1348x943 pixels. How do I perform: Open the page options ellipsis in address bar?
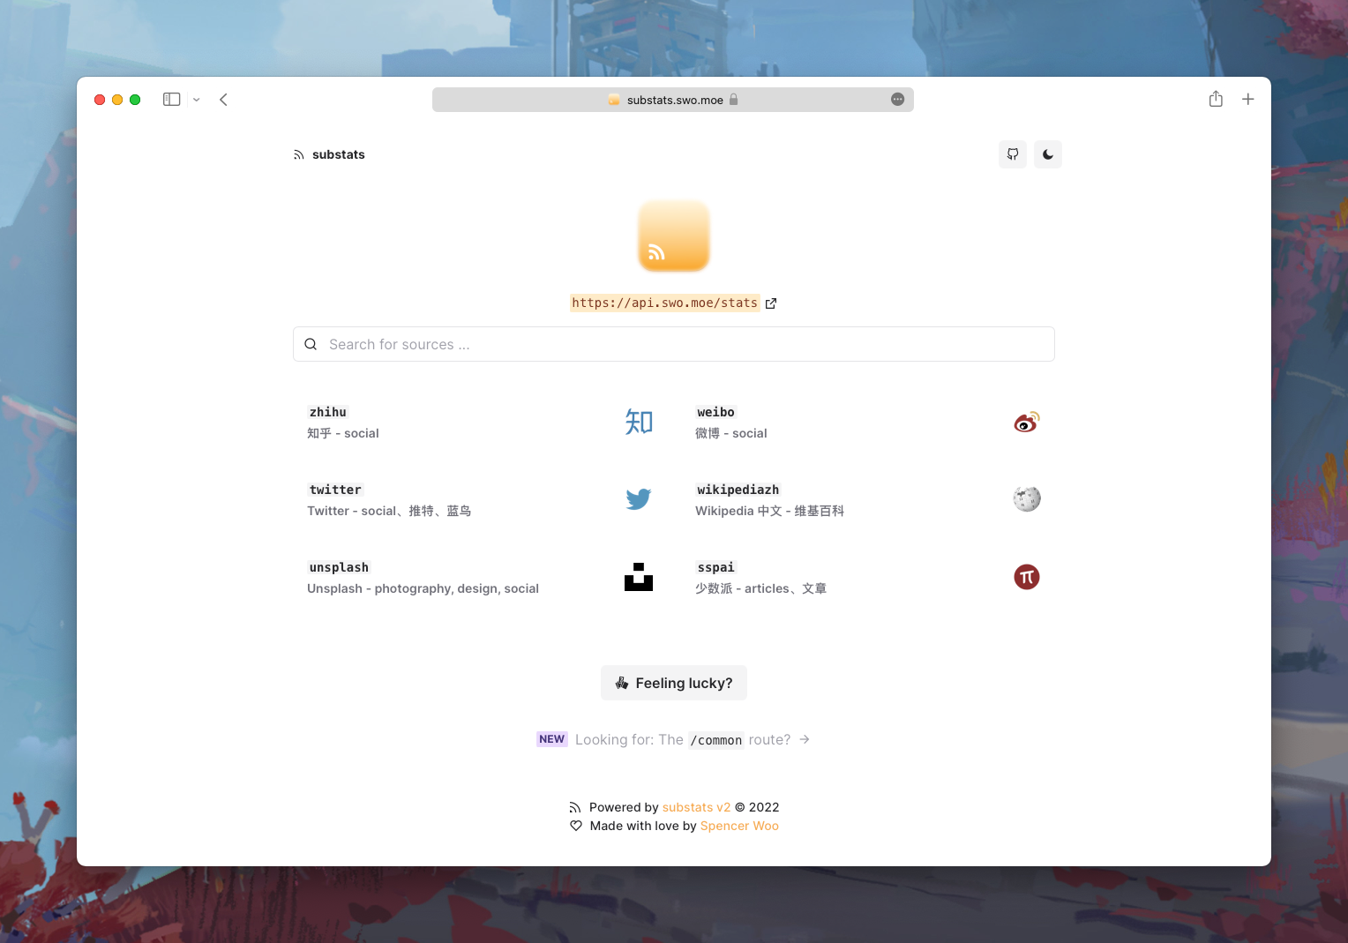[898, 100]
